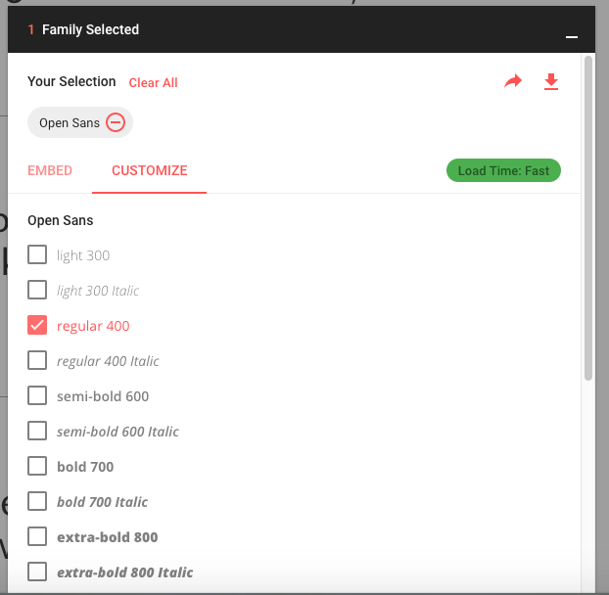Screen dimensions: 609x595
Task: Open the CUSTOMIZE tab
Action: pos(150,171)
